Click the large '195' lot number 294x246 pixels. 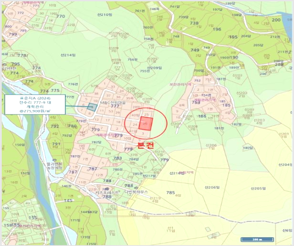pyautogui.click(x=233, y=37)
